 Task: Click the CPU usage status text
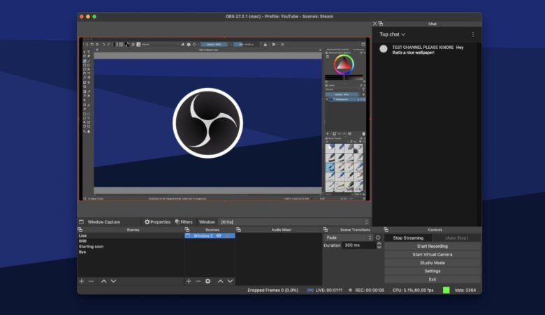coord(413,290)
